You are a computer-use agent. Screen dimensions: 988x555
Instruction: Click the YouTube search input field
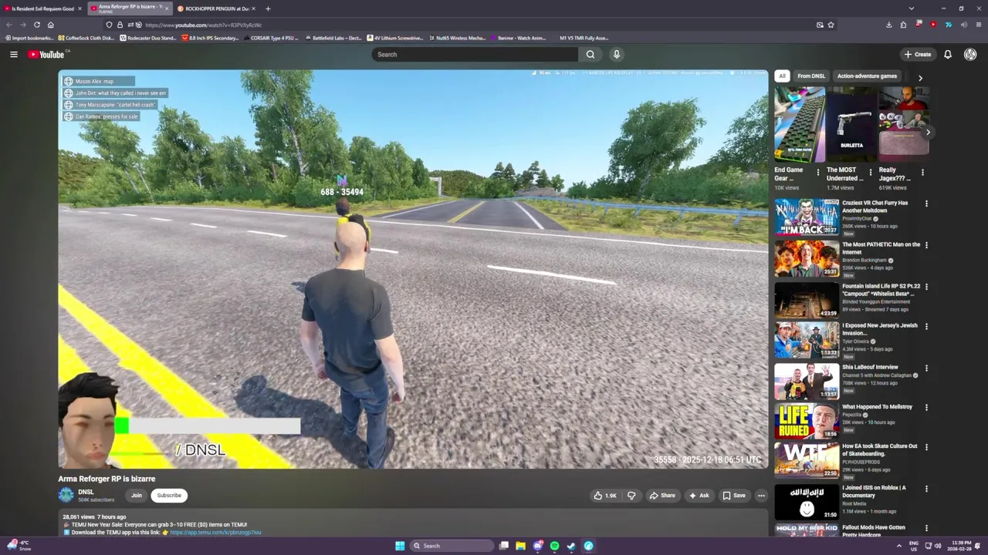click(475, 54)
